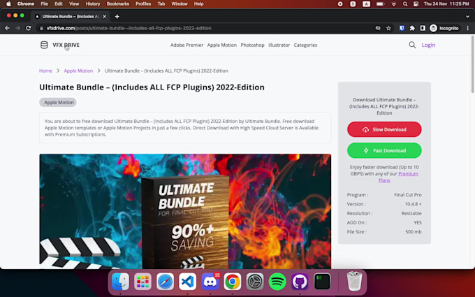Open the Categories navigation item
Screen dimensions: 475x297
click(305, 45)
